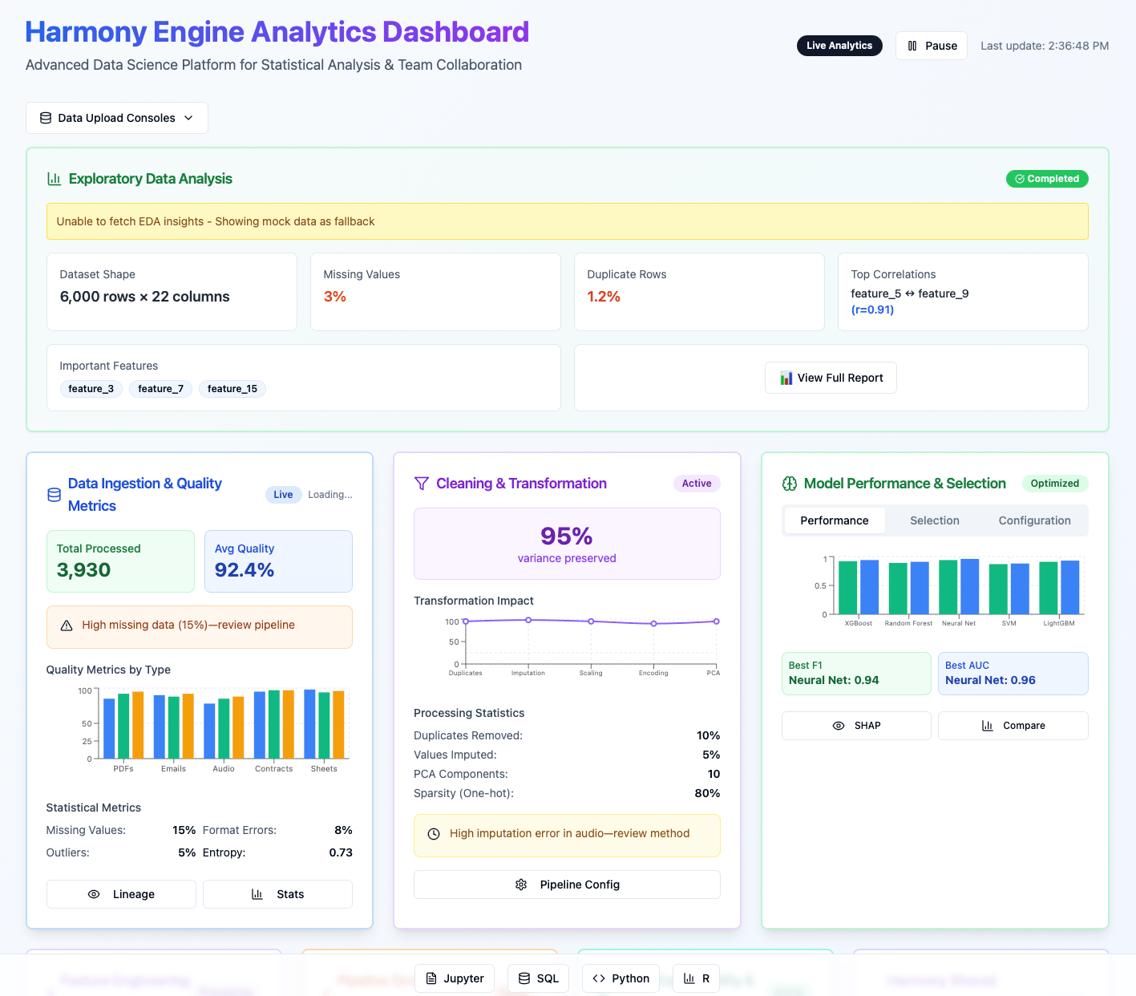Select the feature_3 tag

click(91, 389)
